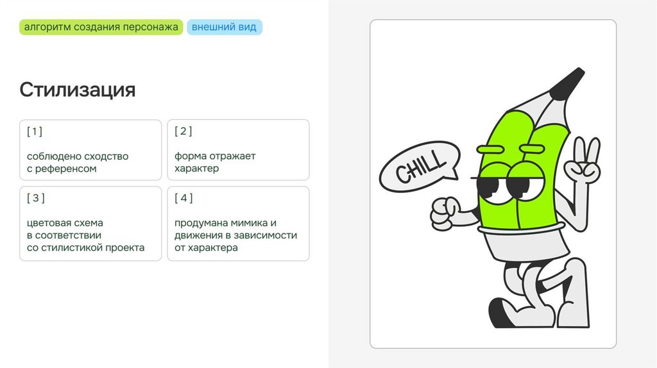Click the black pencil tip
657x368 pixels.
[x=568, y=83]
